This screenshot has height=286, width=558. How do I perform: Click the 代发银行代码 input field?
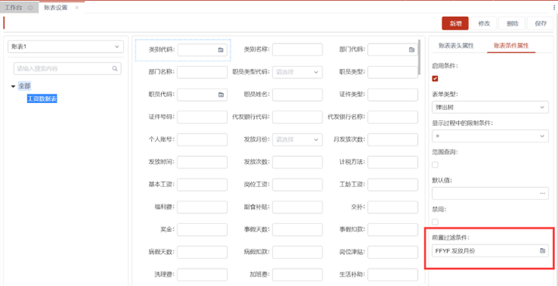click(x=298, y=117)
